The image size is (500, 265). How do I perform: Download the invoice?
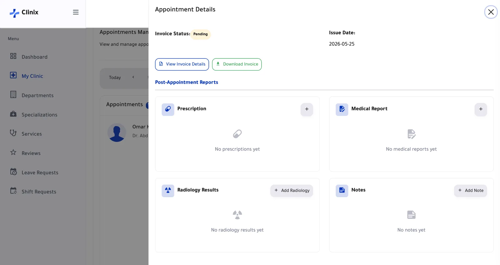point(237,64)
